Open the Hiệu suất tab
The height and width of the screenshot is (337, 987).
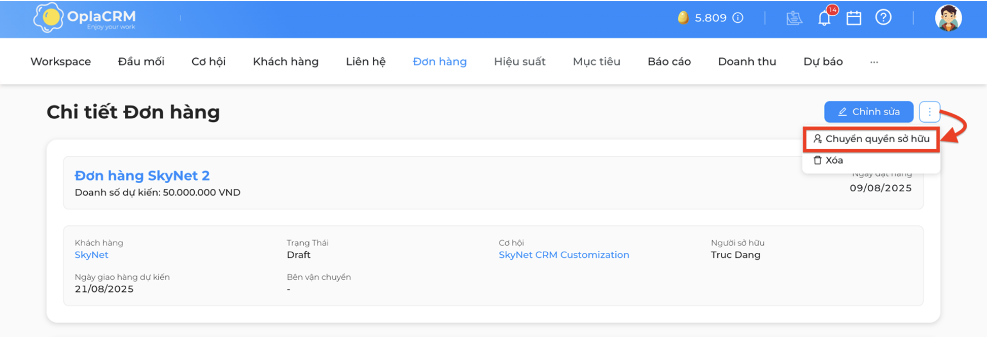point(520,61)
